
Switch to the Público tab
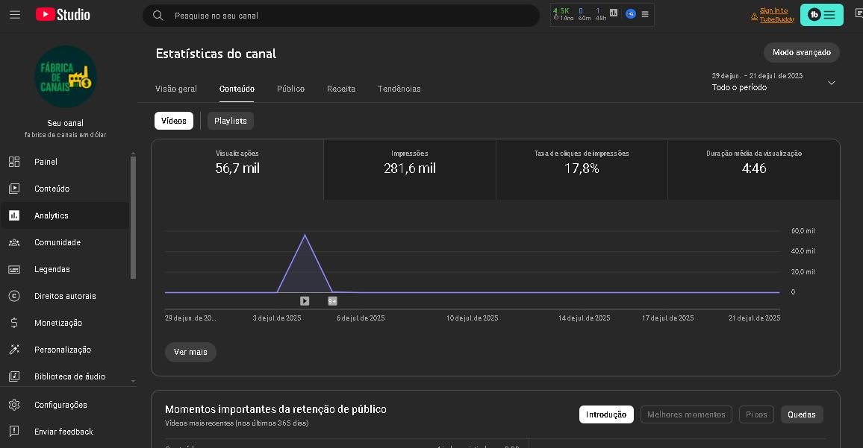click(x=290, y=89)
